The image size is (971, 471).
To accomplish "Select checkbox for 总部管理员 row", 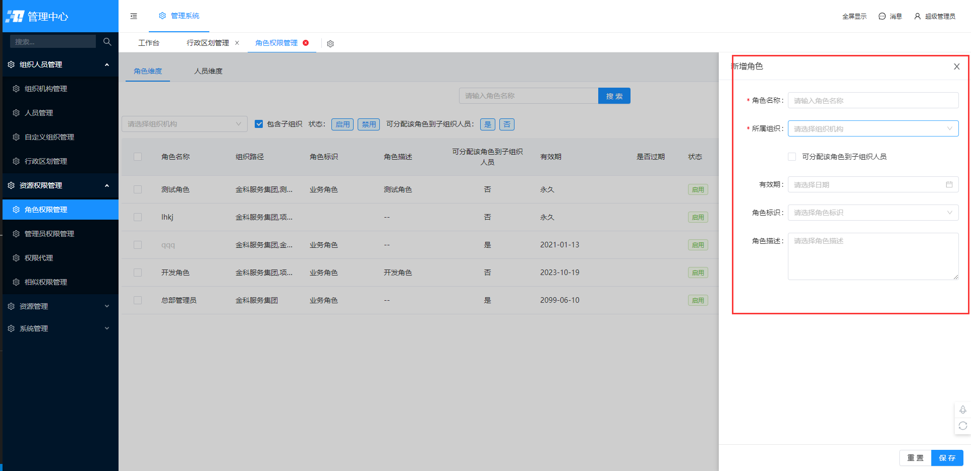I will coord(138,300).
